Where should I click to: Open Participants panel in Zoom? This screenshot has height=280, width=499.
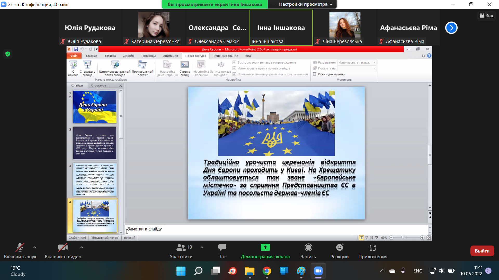181,251
